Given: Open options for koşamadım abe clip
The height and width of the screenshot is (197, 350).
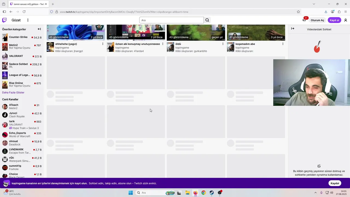Looking at the screenshot, I should tap(283, 44).
